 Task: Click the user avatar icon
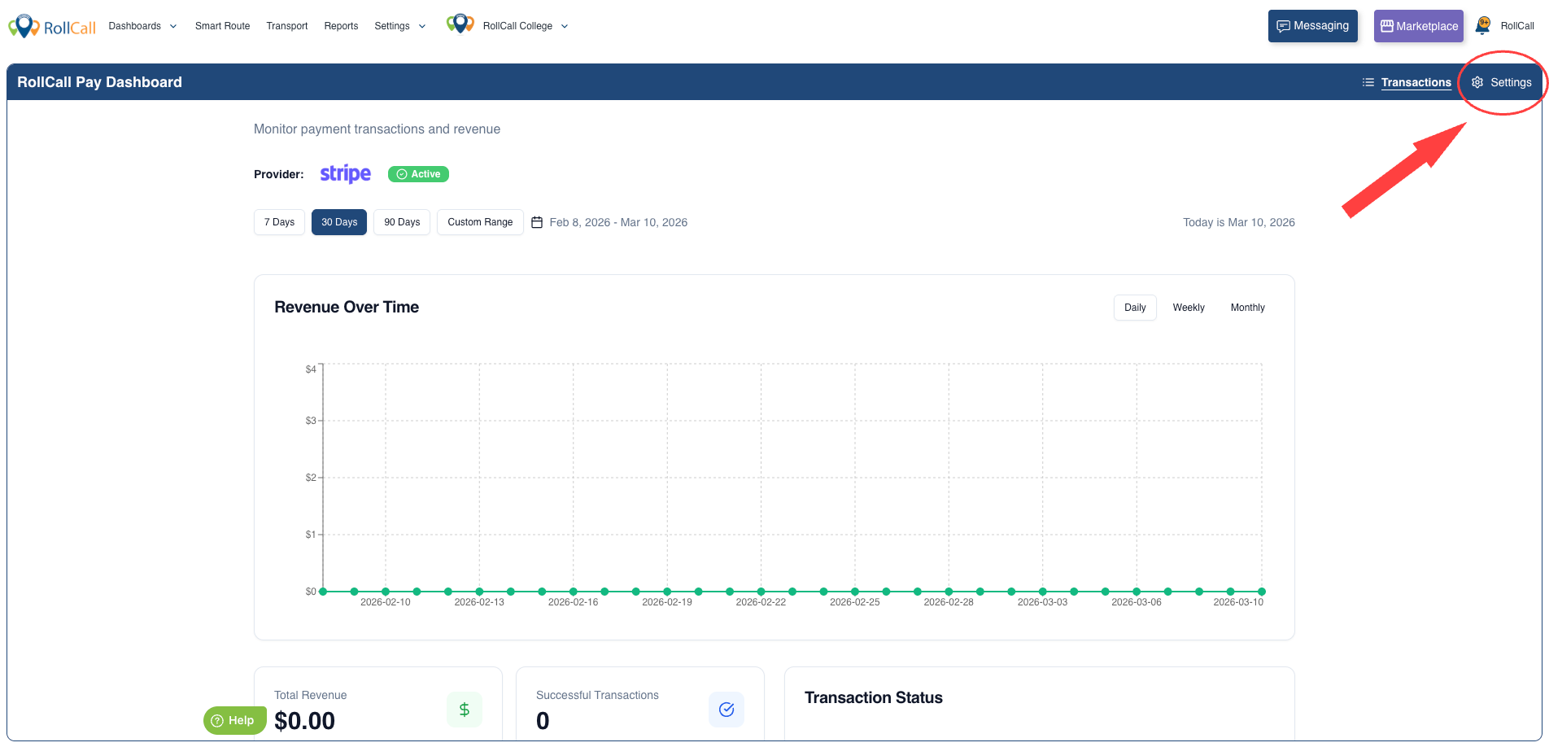coord(1483,25)
